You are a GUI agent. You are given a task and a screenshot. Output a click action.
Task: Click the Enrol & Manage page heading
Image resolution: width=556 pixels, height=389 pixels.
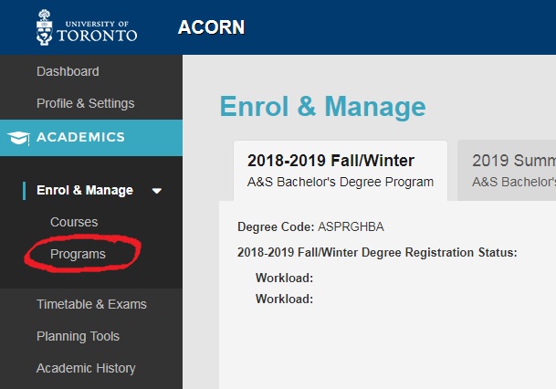click(x=322, y=107)
